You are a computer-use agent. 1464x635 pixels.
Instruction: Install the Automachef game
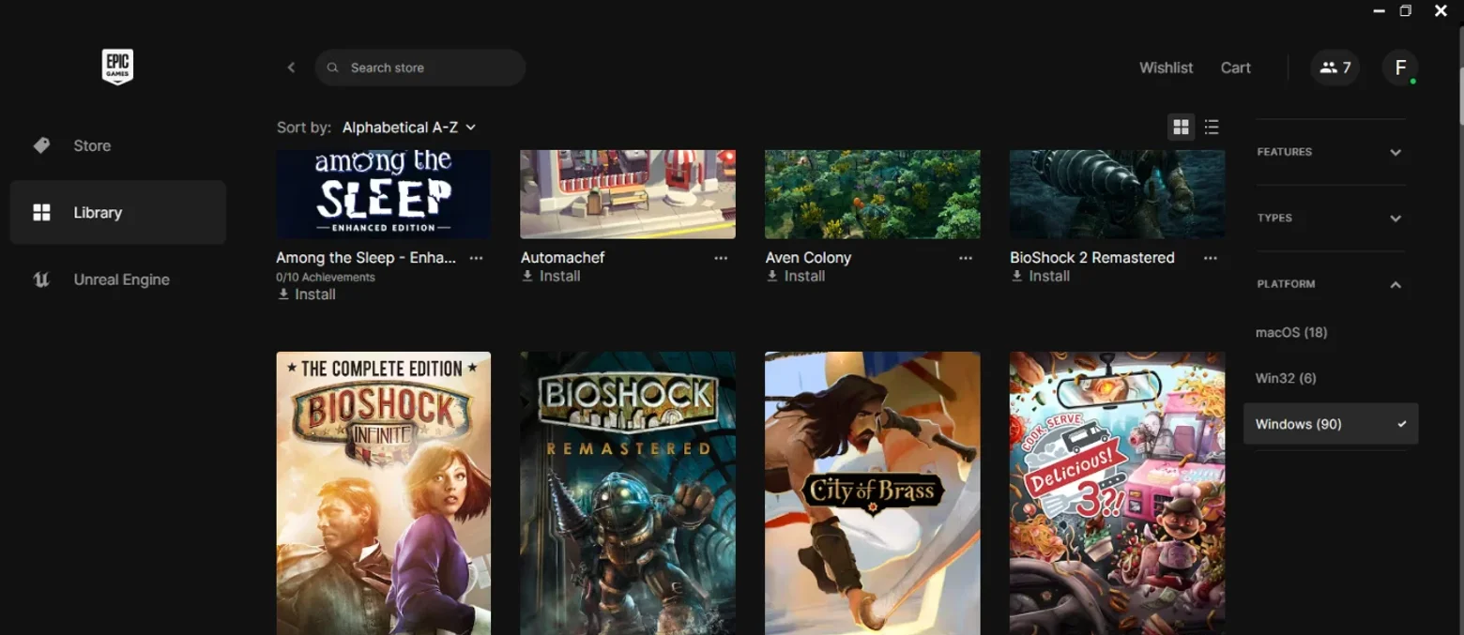pyautogui.click(x=551, y=276)
